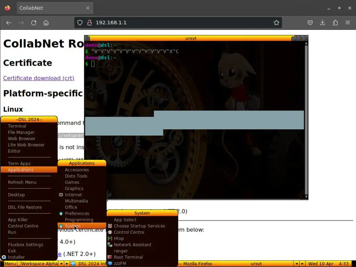Open Root Terminal icon entry
The height and width of the screenshot is (267, 356).
[110, 257]
